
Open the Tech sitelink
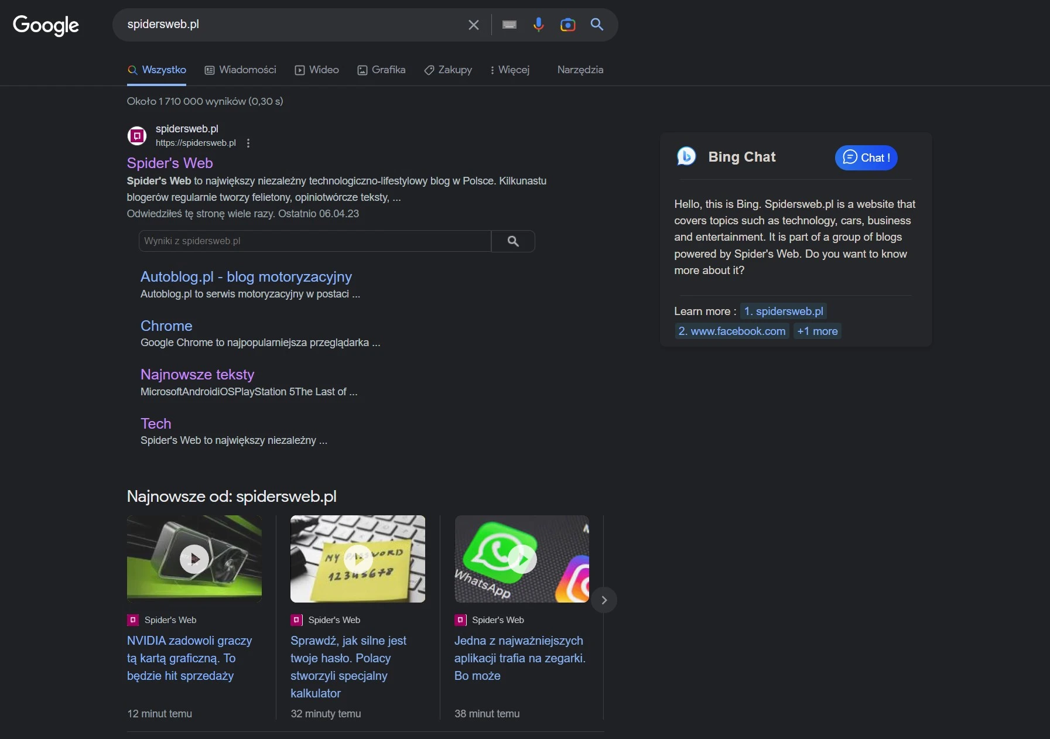pyautogui.click(x=156, y=423)
